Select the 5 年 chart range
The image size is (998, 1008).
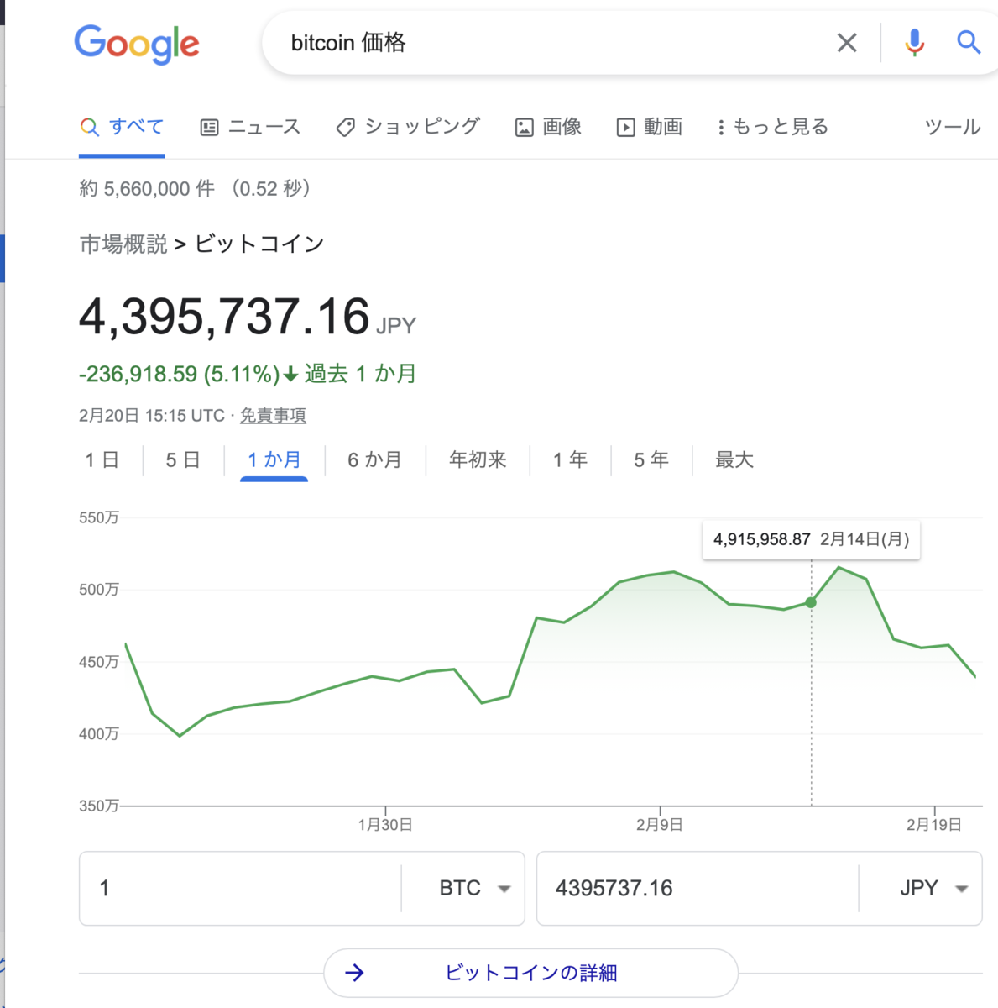pos(651,459)
